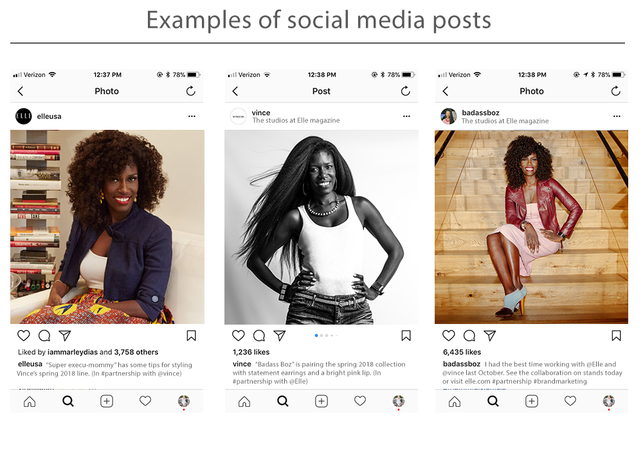This screenshot has width=643, height=450.
Task: Open the badassboz username in the post header
Action: [480, 113]
